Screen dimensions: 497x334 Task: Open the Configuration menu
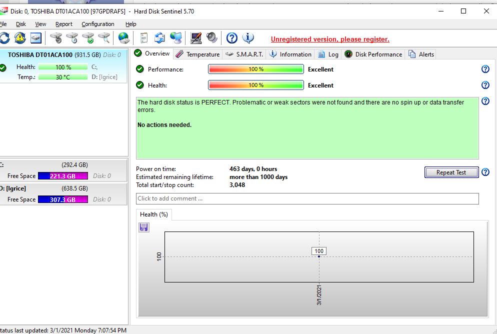(98, 24)
